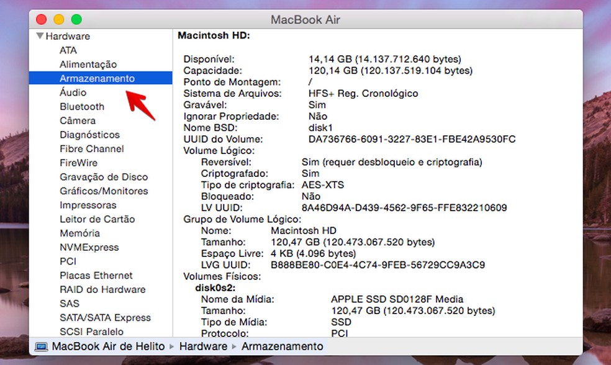This screenshot has height=365, width=611.
Task: Select ATA in the sidebar
Action: pos(68,50)
